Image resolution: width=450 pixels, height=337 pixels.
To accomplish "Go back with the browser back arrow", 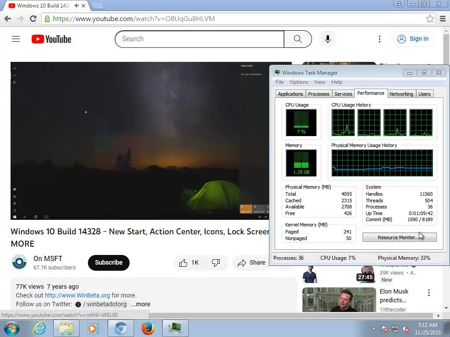I will (8, 18).
